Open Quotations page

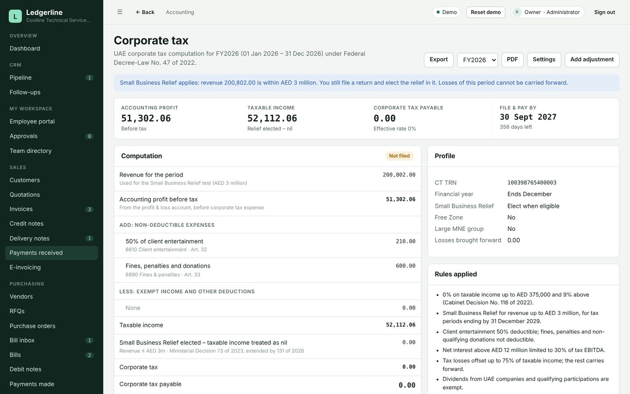[52, 195]
